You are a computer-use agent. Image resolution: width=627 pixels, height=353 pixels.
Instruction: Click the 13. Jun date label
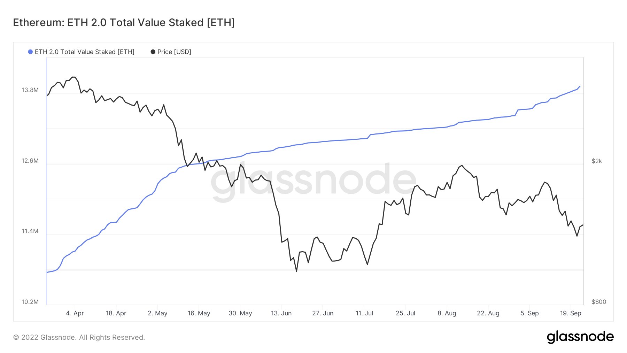(x=281, y=313)
